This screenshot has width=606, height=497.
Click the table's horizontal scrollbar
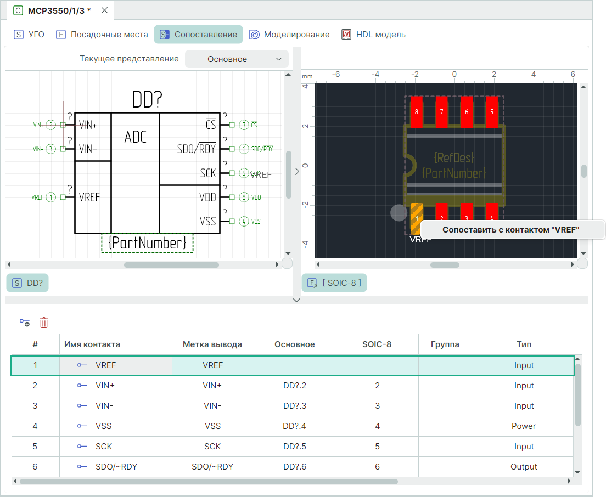click(x=209, y=482)
